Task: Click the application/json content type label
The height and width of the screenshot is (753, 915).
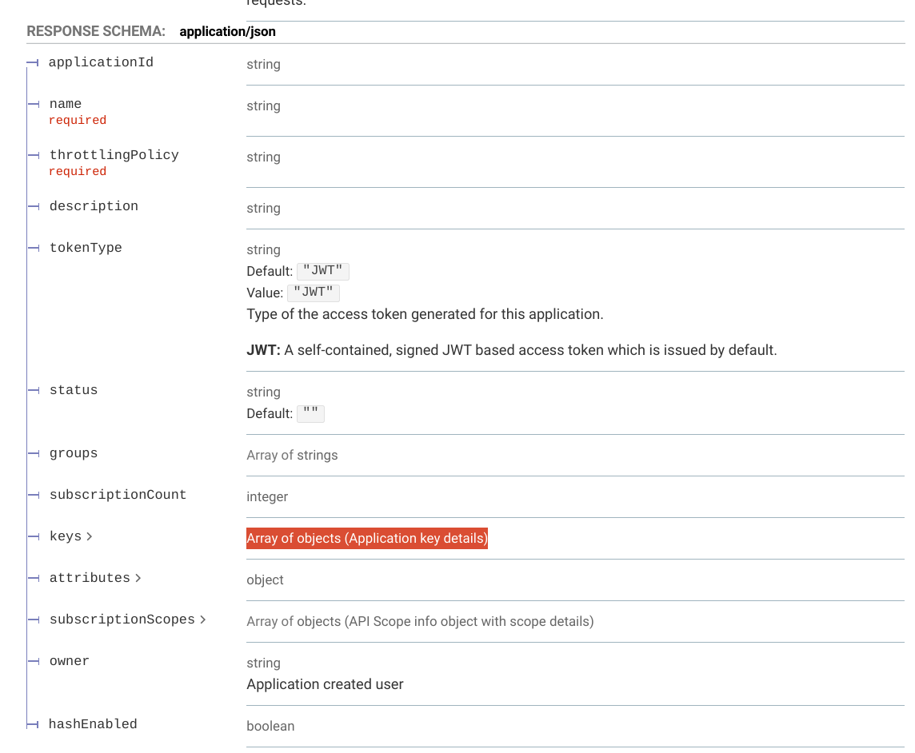Action: click(x=227, y=31)
